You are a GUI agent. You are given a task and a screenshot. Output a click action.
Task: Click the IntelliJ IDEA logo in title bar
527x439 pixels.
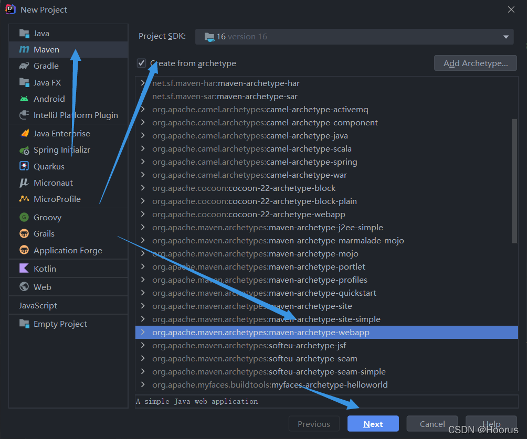(x=10, y=9)
